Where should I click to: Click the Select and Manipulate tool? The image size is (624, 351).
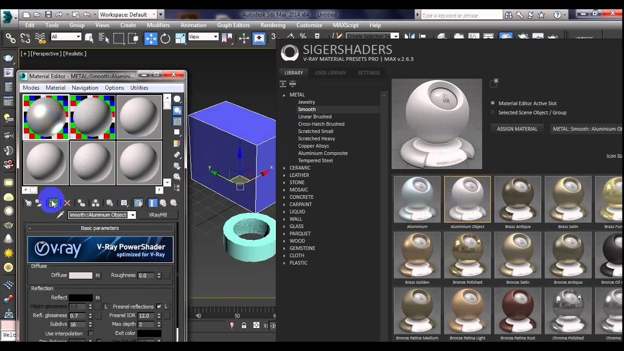[x=244, y=38]
